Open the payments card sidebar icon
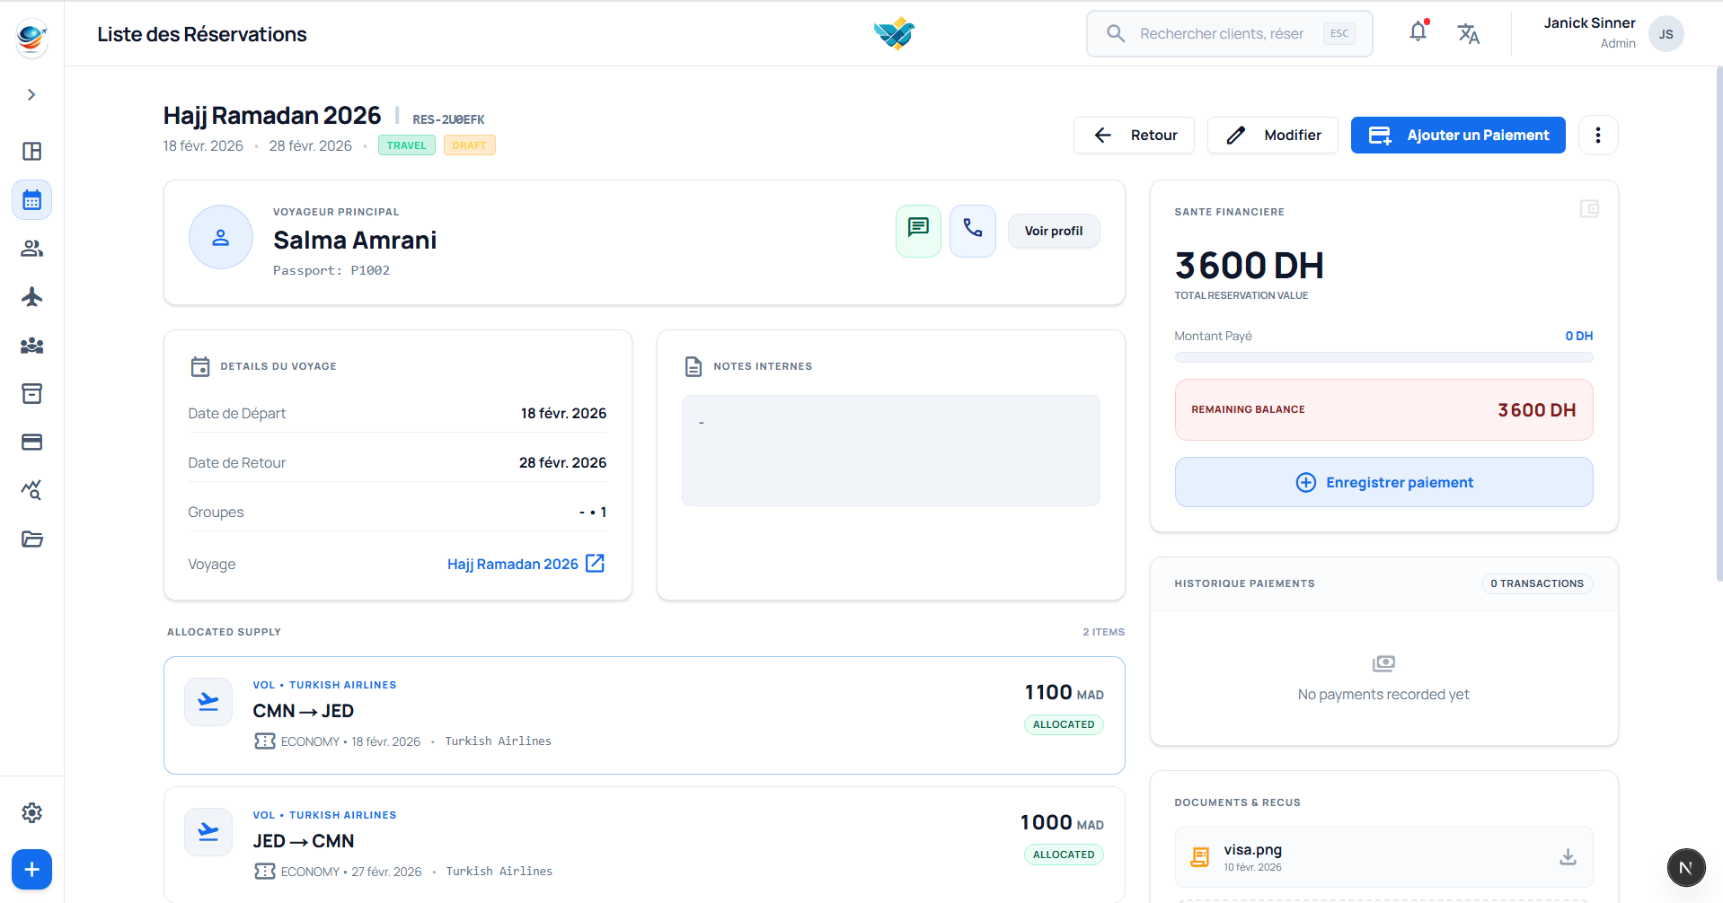 coord(32,443)
